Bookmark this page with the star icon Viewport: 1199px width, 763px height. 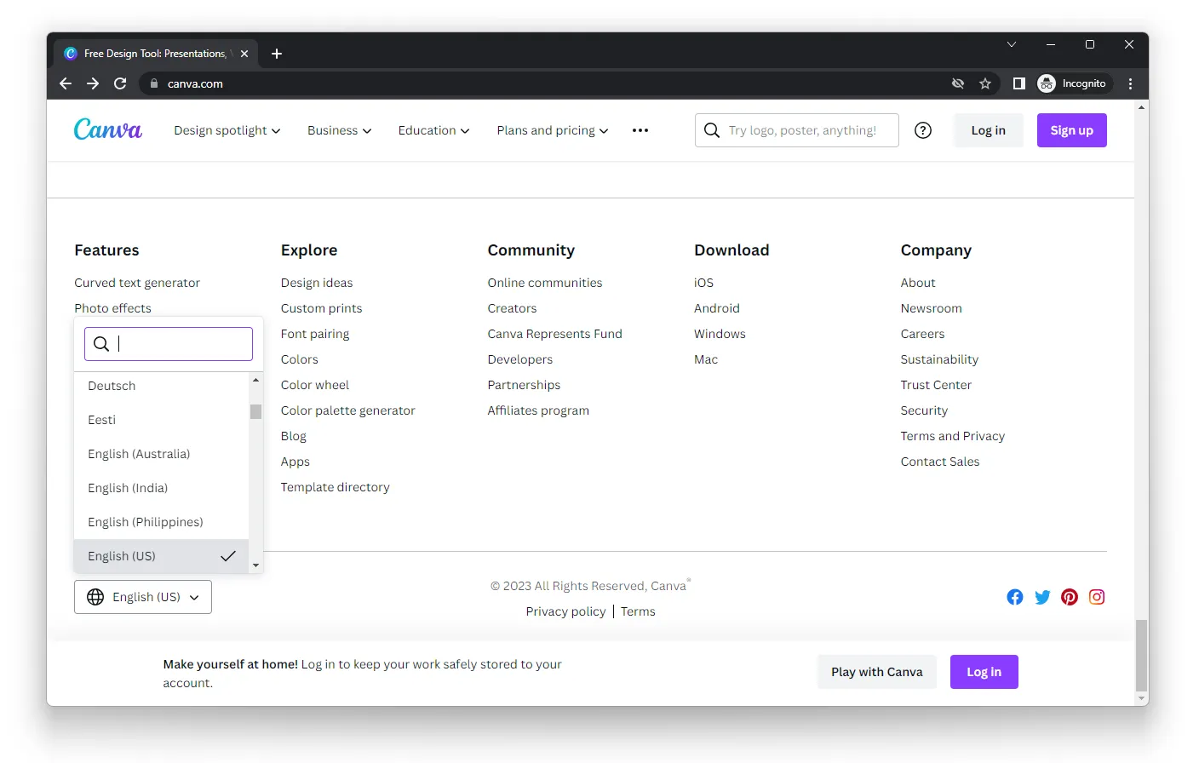pos(985,83)
